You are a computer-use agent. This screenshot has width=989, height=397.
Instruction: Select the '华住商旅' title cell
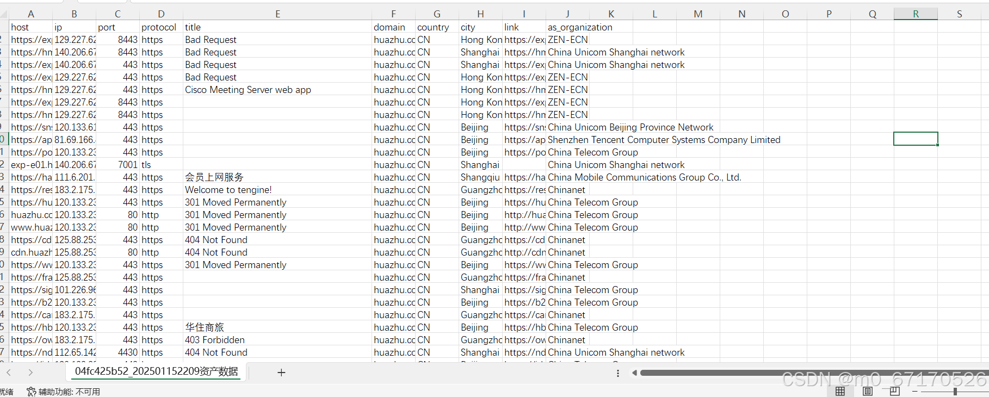tap(277, 327)
